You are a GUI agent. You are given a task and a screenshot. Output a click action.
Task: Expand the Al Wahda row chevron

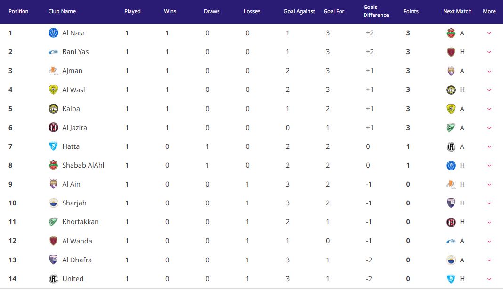pyautogui.click(x=489, y=241)
